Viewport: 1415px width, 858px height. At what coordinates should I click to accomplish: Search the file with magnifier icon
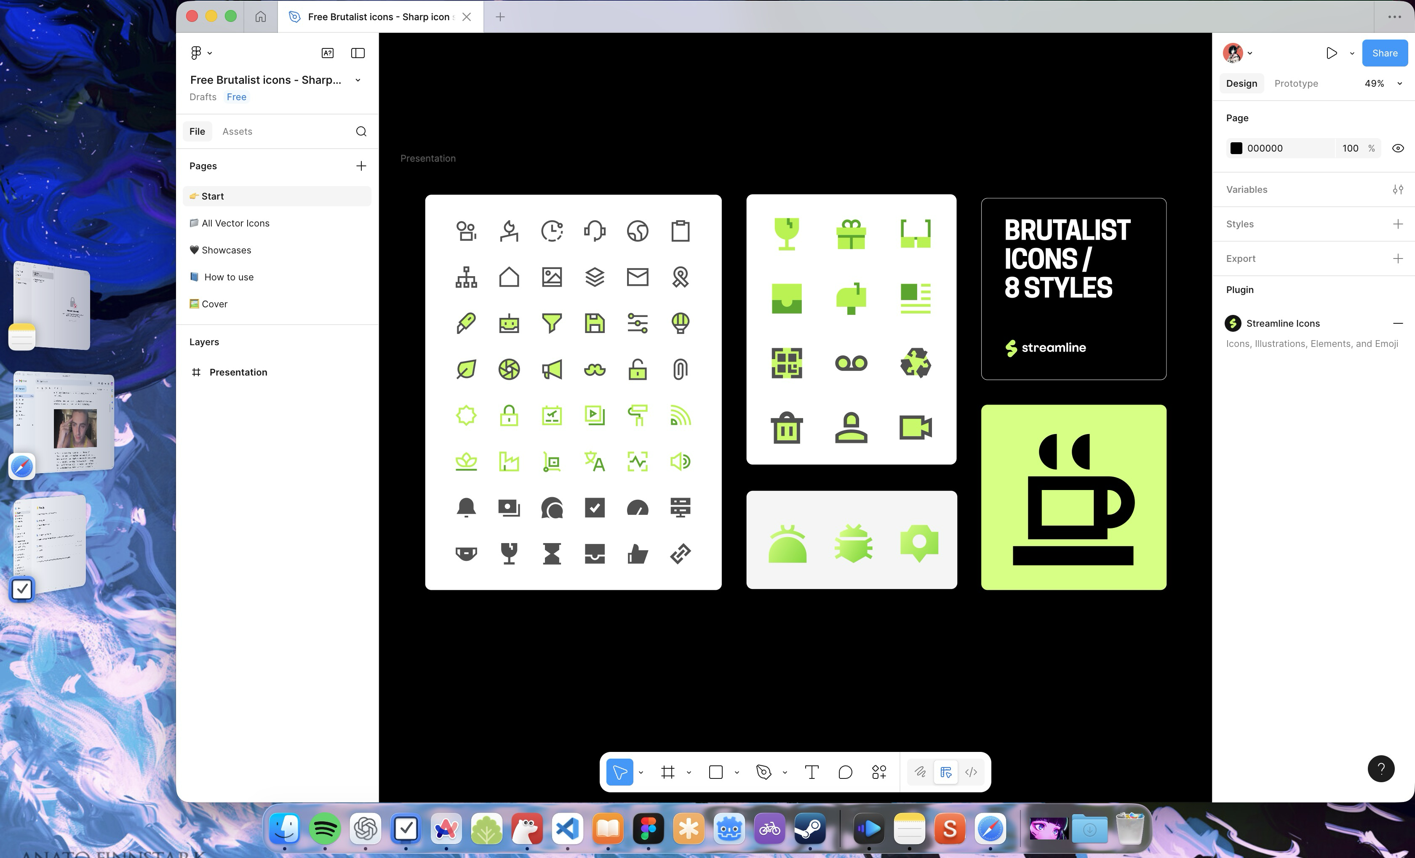coord(361,131)
